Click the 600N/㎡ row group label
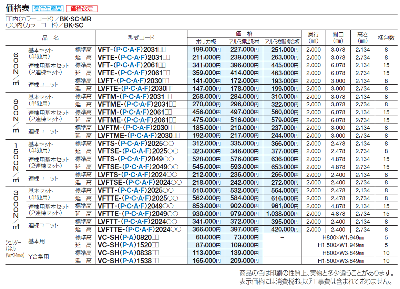 [x=16, y=69]
